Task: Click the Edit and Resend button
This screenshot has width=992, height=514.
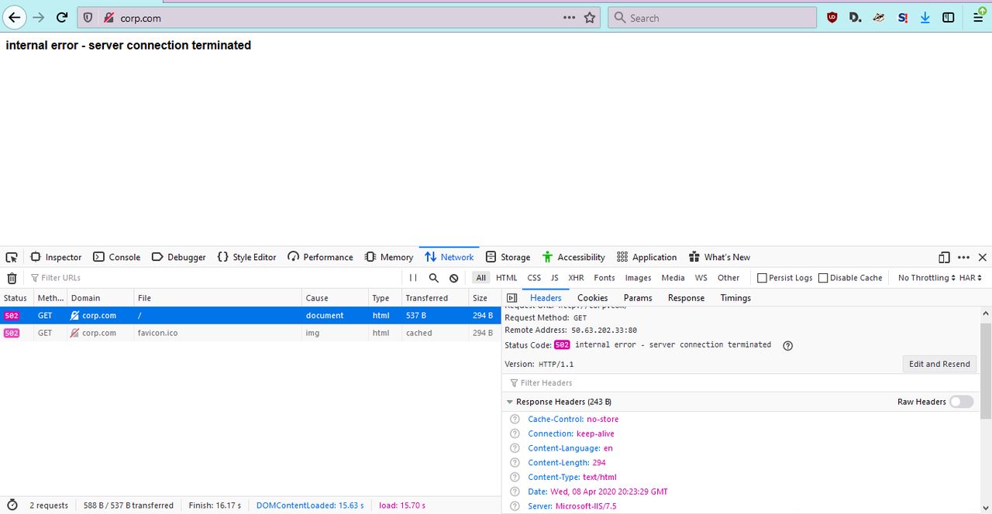Action: [x=939, y=364]
